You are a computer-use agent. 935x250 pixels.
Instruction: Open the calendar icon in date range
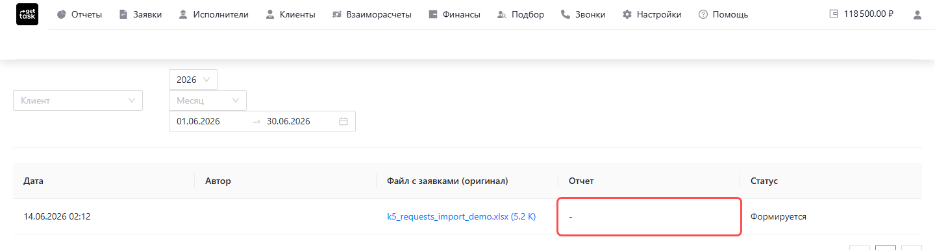point(343,121)
